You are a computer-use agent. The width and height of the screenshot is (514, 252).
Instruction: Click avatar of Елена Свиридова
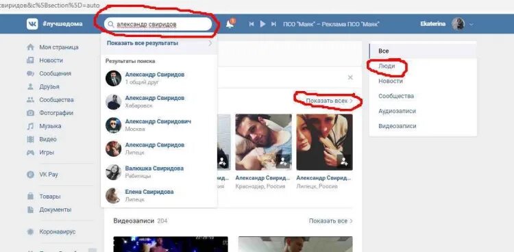[113, 196]
